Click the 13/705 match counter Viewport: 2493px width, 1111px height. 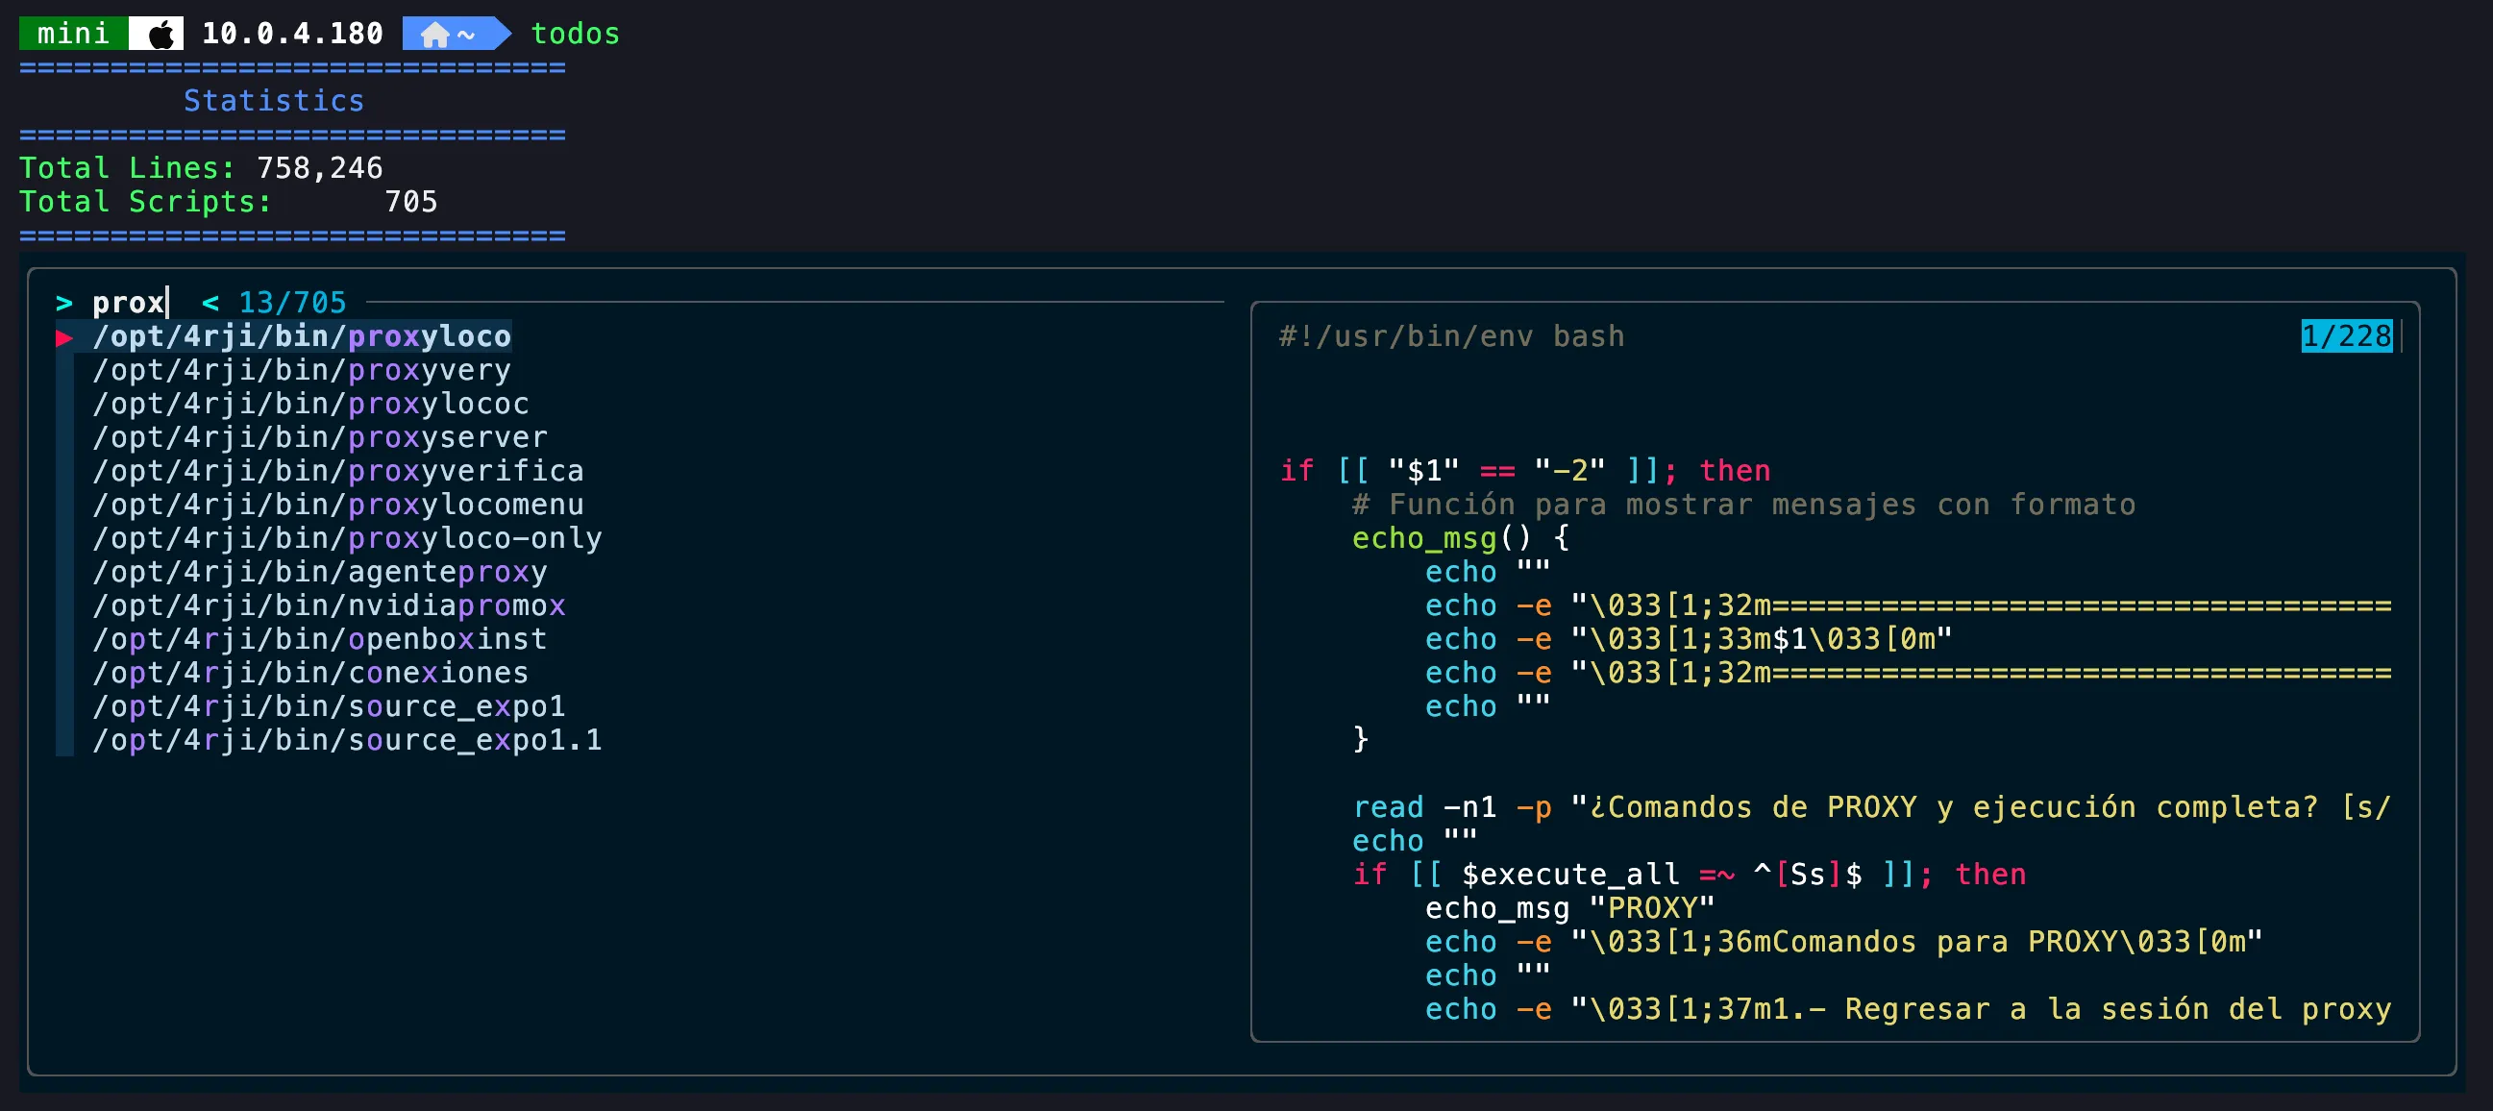click(x=292, y=303)
